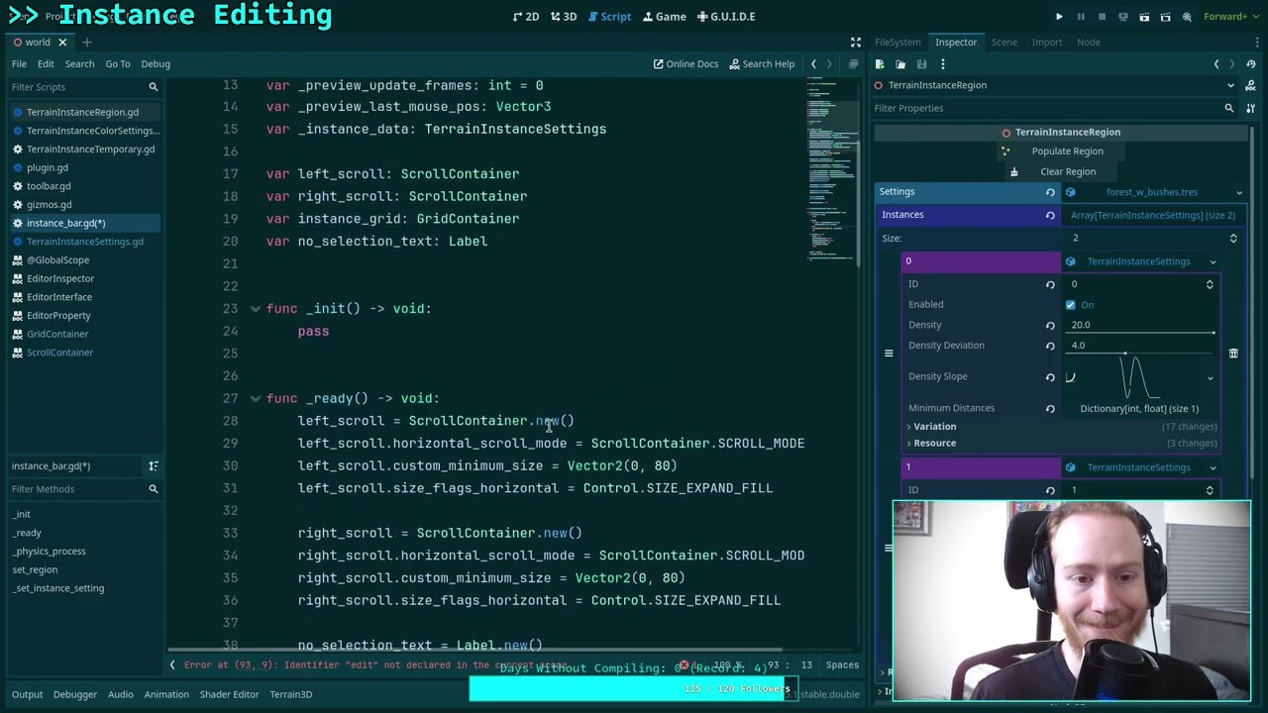1268x713 pixels.
Task: Toggle the Enabled checkbox for instance 0
Action: point(1071,305)
